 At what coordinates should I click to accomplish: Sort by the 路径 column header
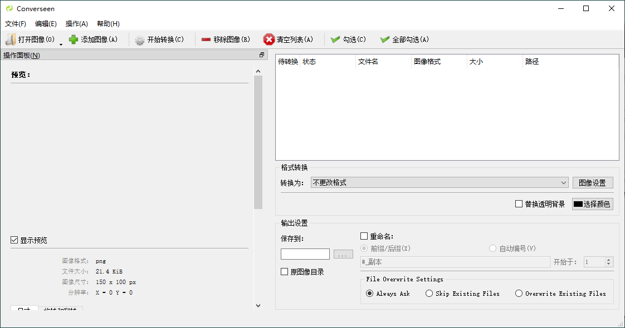[x=570, y=62]
